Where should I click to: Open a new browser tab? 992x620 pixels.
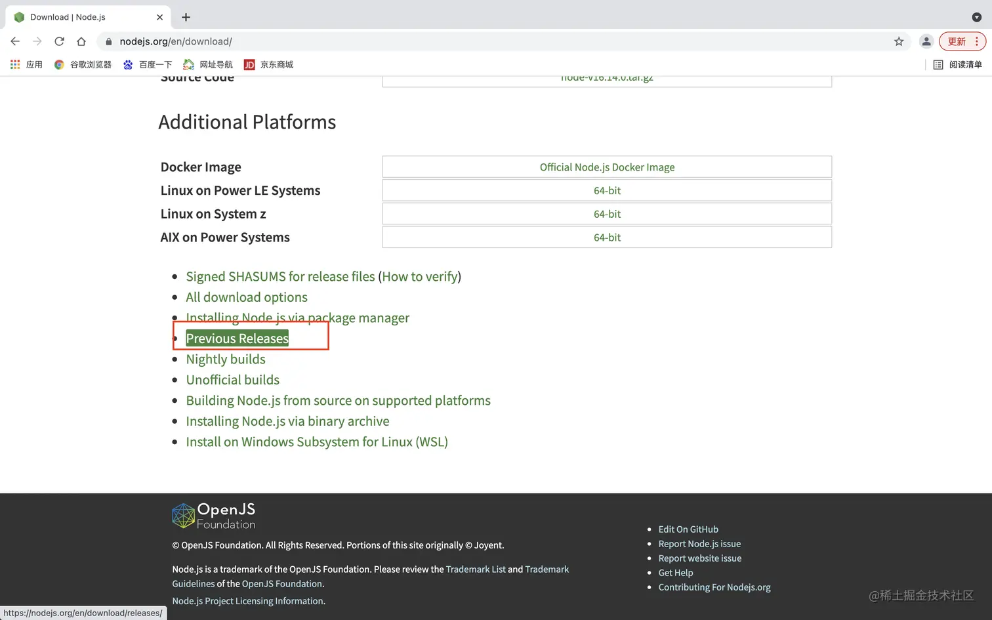point(186,17)
